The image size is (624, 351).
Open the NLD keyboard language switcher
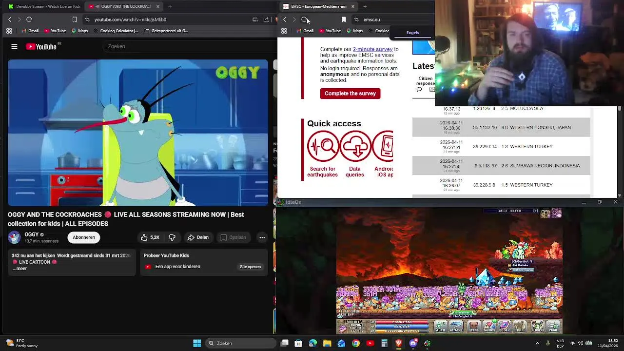point(560,343)
